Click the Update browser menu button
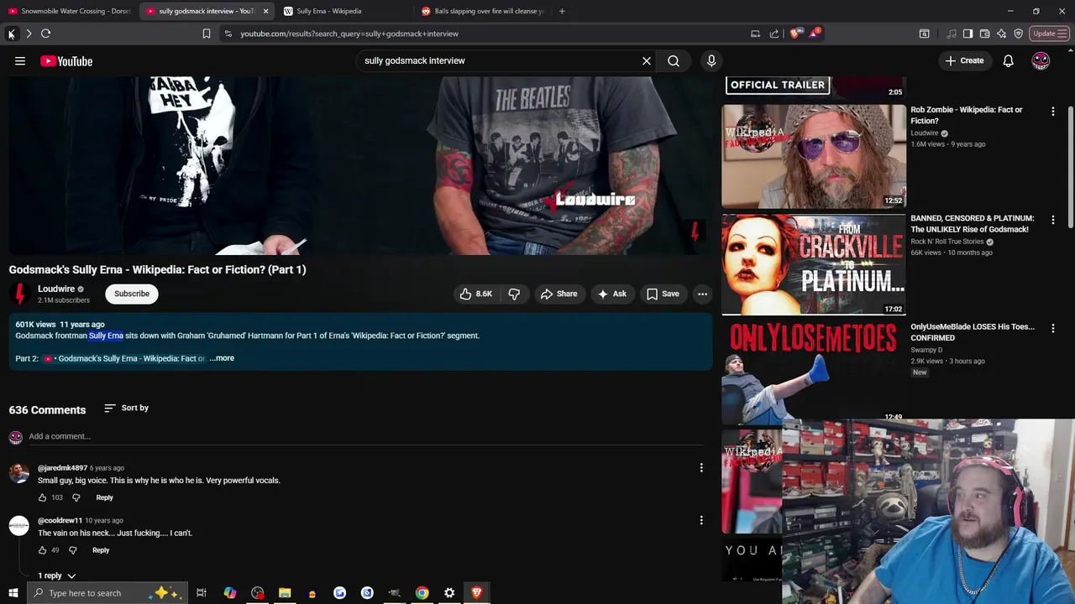The height and width of the screenshot is (604, 1075). (1049, 34)
